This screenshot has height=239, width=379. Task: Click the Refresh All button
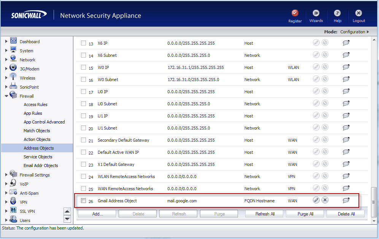pos(264,214)
